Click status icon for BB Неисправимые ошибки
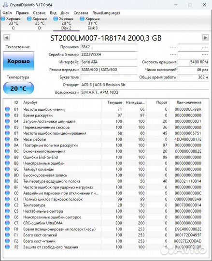The image size is (212, 261). click(x=7, y=163)
